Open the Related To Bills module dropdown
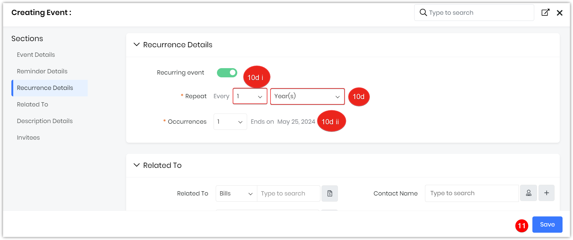Image resolution: width=573 pixels, height=240 pixels. coord(236,194)
